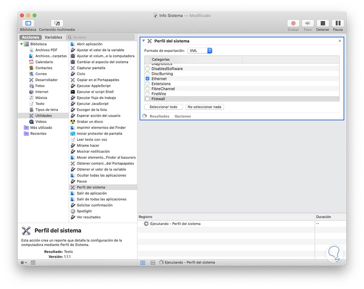Select the Utilidades category
This screenshot has height=289, width=364.
[43, 116]
